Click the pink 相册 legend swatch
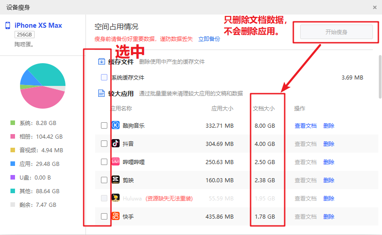The width and height of the screenshot is (382, 235). 13,136
